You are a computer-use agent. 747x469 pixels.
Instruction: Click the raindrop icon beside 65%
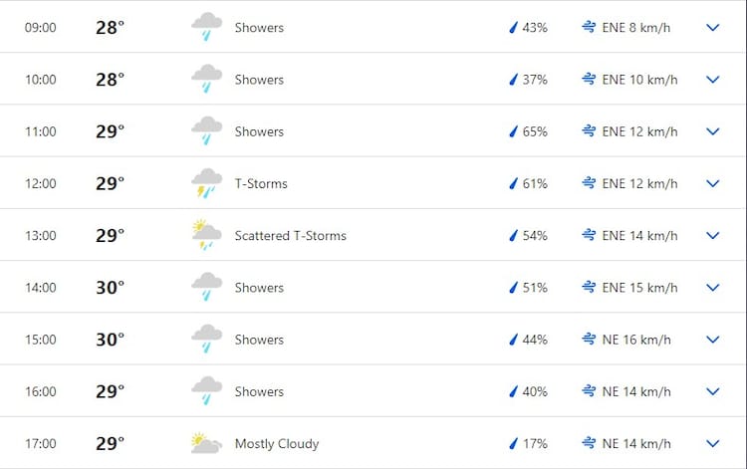tap(514, 131)
